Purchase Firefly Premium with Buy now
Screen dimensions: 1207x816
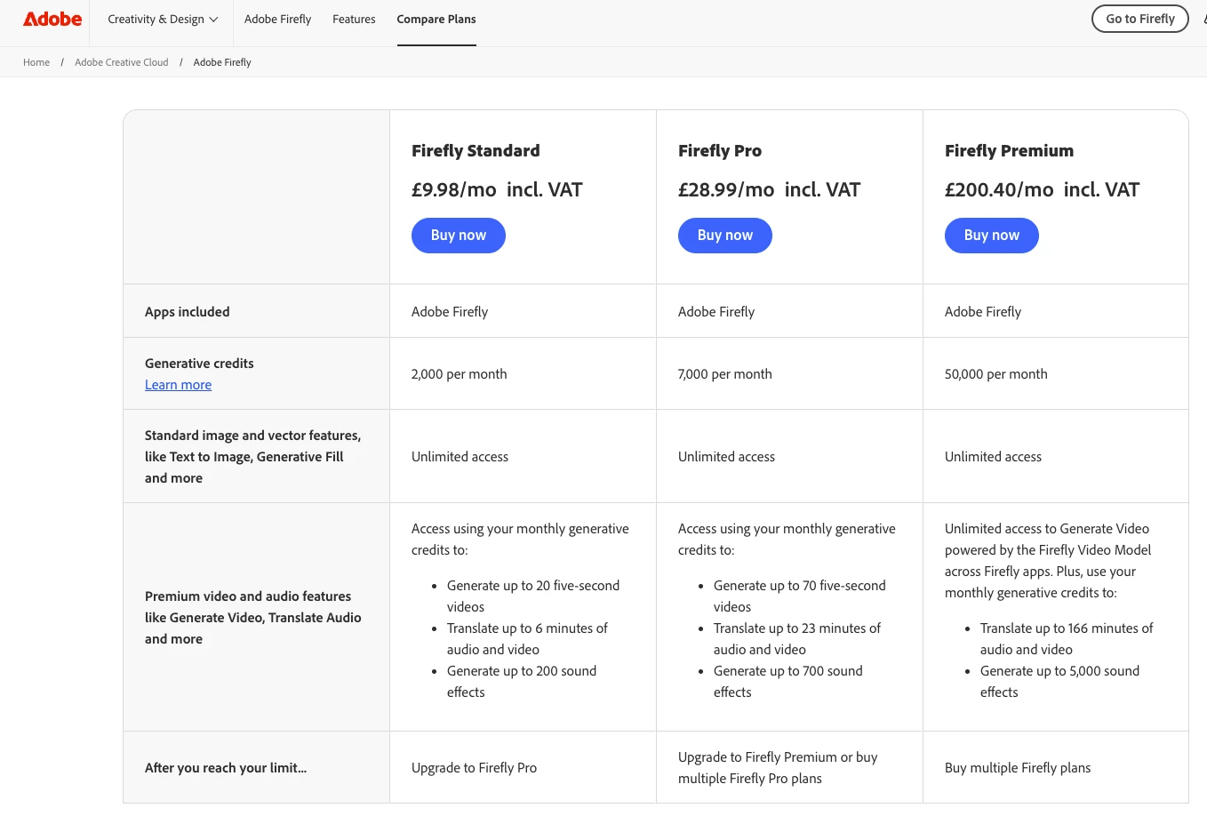coord(992,236)
